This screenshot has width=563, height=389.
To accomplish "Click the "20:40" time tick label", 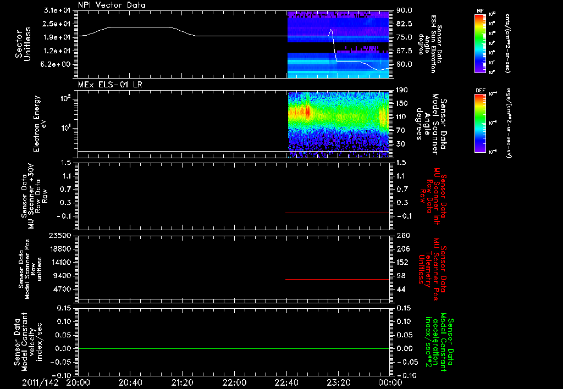I will (x=130, y=382).
